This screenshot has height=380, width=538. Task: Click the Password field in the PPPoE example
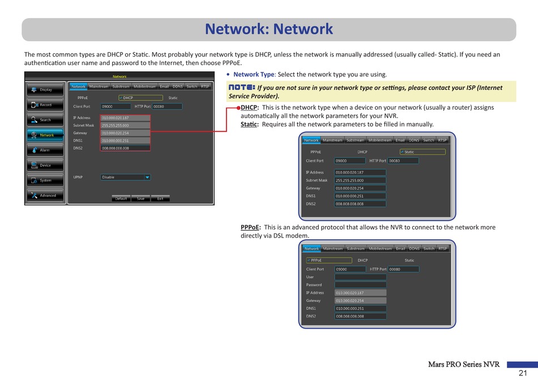tap(360, 285)
